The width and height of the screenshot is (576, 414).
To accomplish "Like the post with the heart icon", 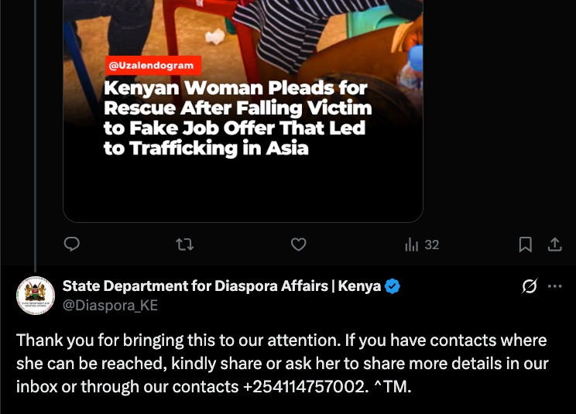I will pyautogui.click(x=298, y=244).
